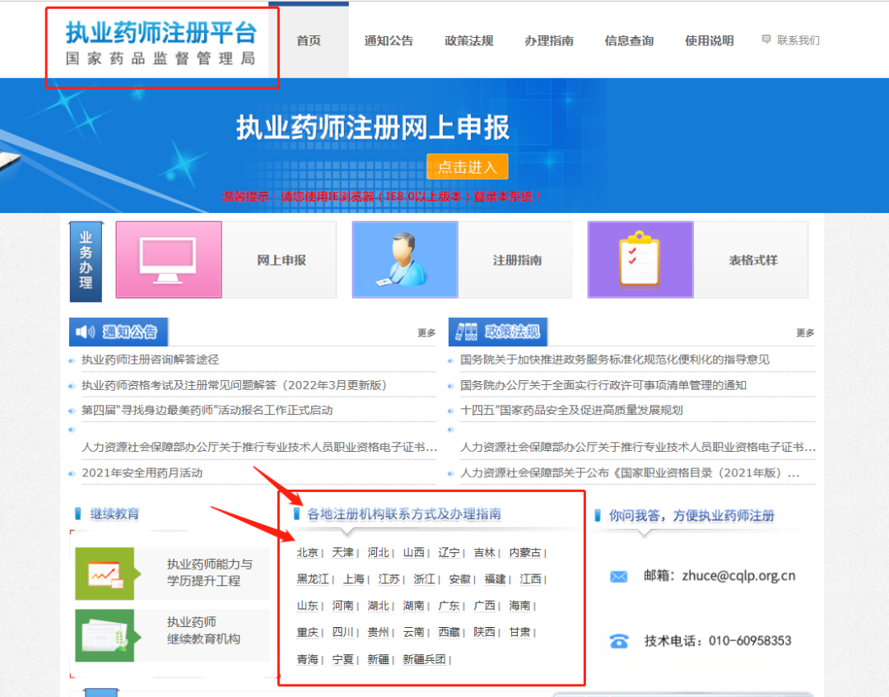Go to 办理指南 in navigation menu
The width and height of the screenshot is (889, 697).
tap(549, 40)
